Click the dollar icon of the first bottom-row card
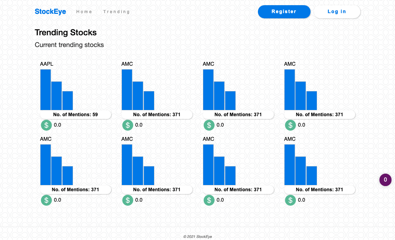The height and width of the screenshot is (240, 395). tap(46, 200)
